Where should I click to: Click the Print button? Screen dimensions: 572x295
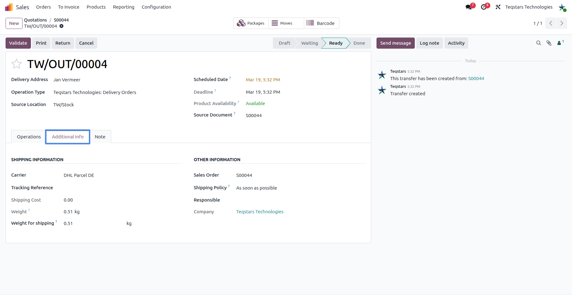point(41,43)
